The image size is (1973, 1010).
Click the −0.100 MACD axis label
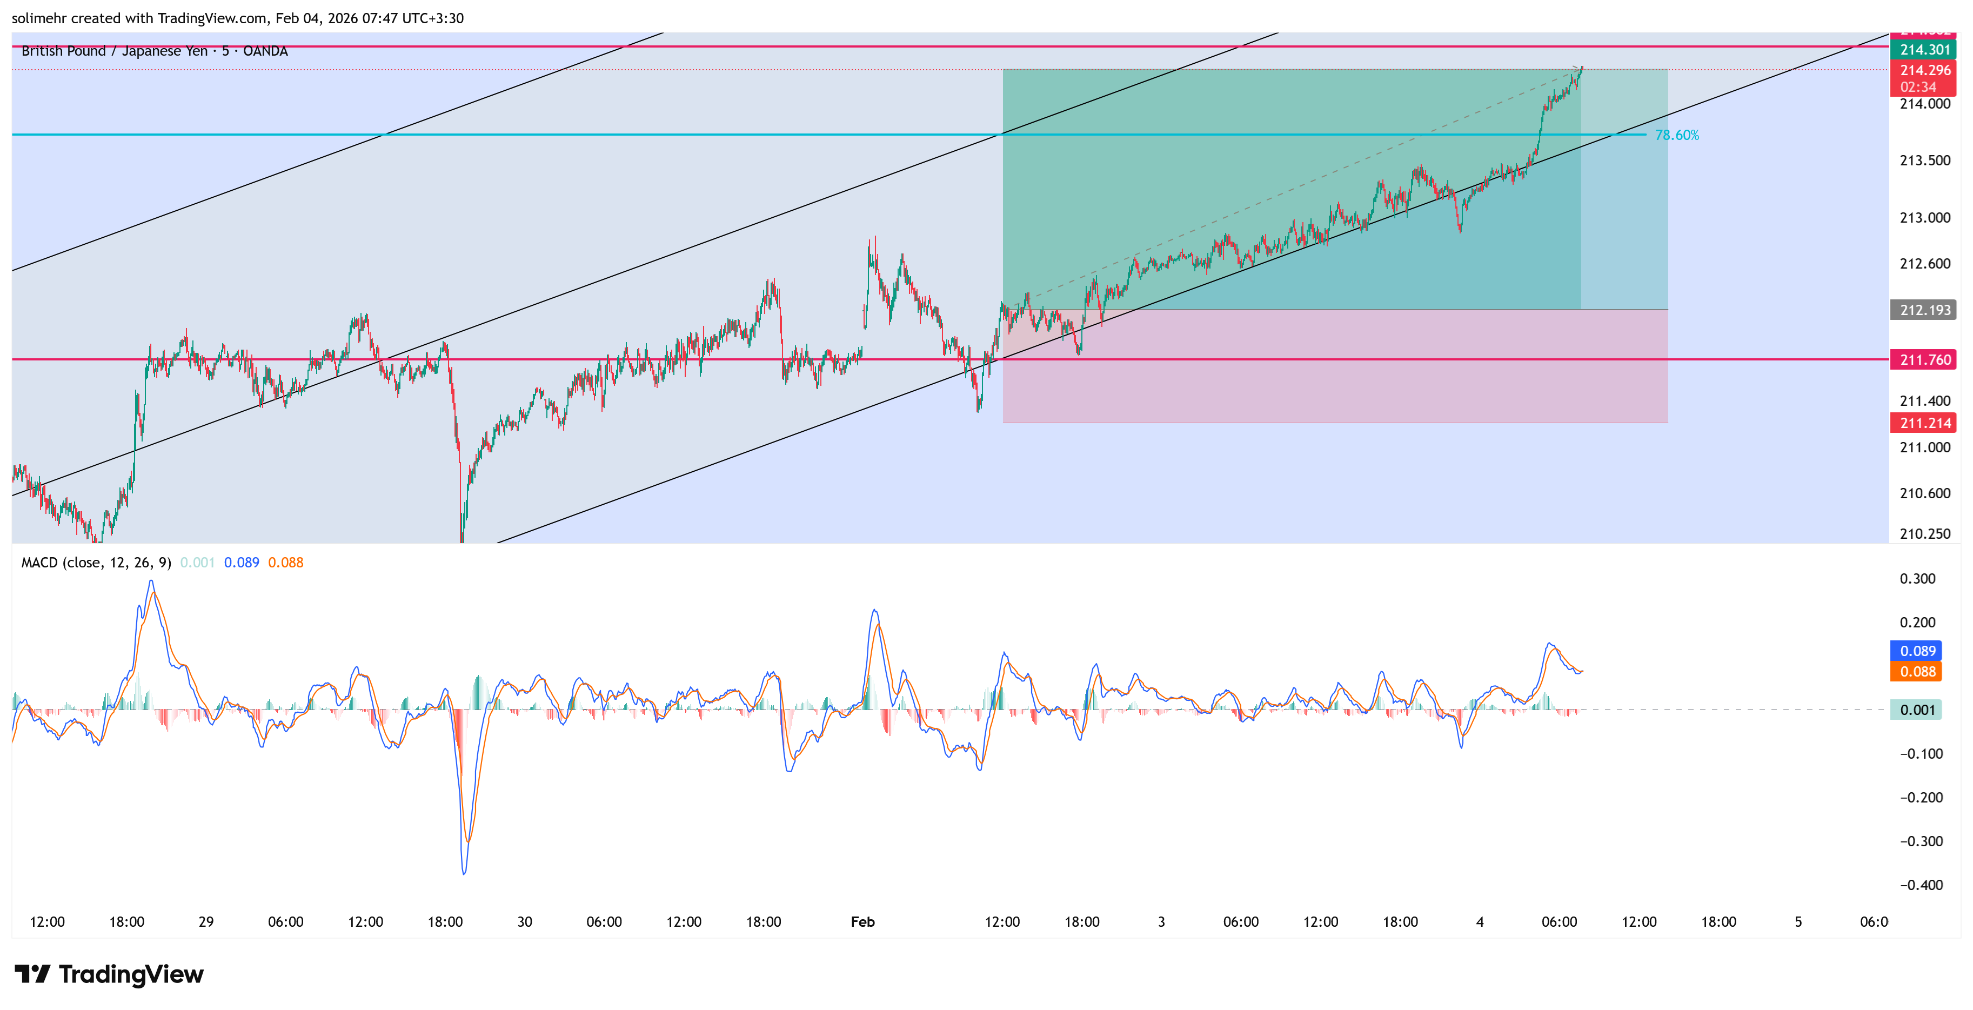[x=1921, y=754]
